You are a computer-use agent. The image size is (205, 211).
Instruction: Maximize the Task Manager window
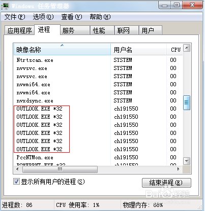tap(176, 5)
